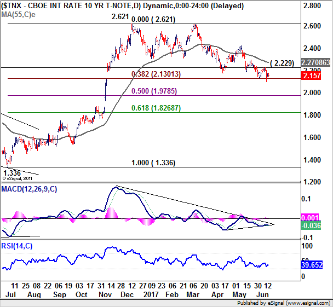Click the 0 RSI axis label
333x307 pixels.
[x=303, y=277]
